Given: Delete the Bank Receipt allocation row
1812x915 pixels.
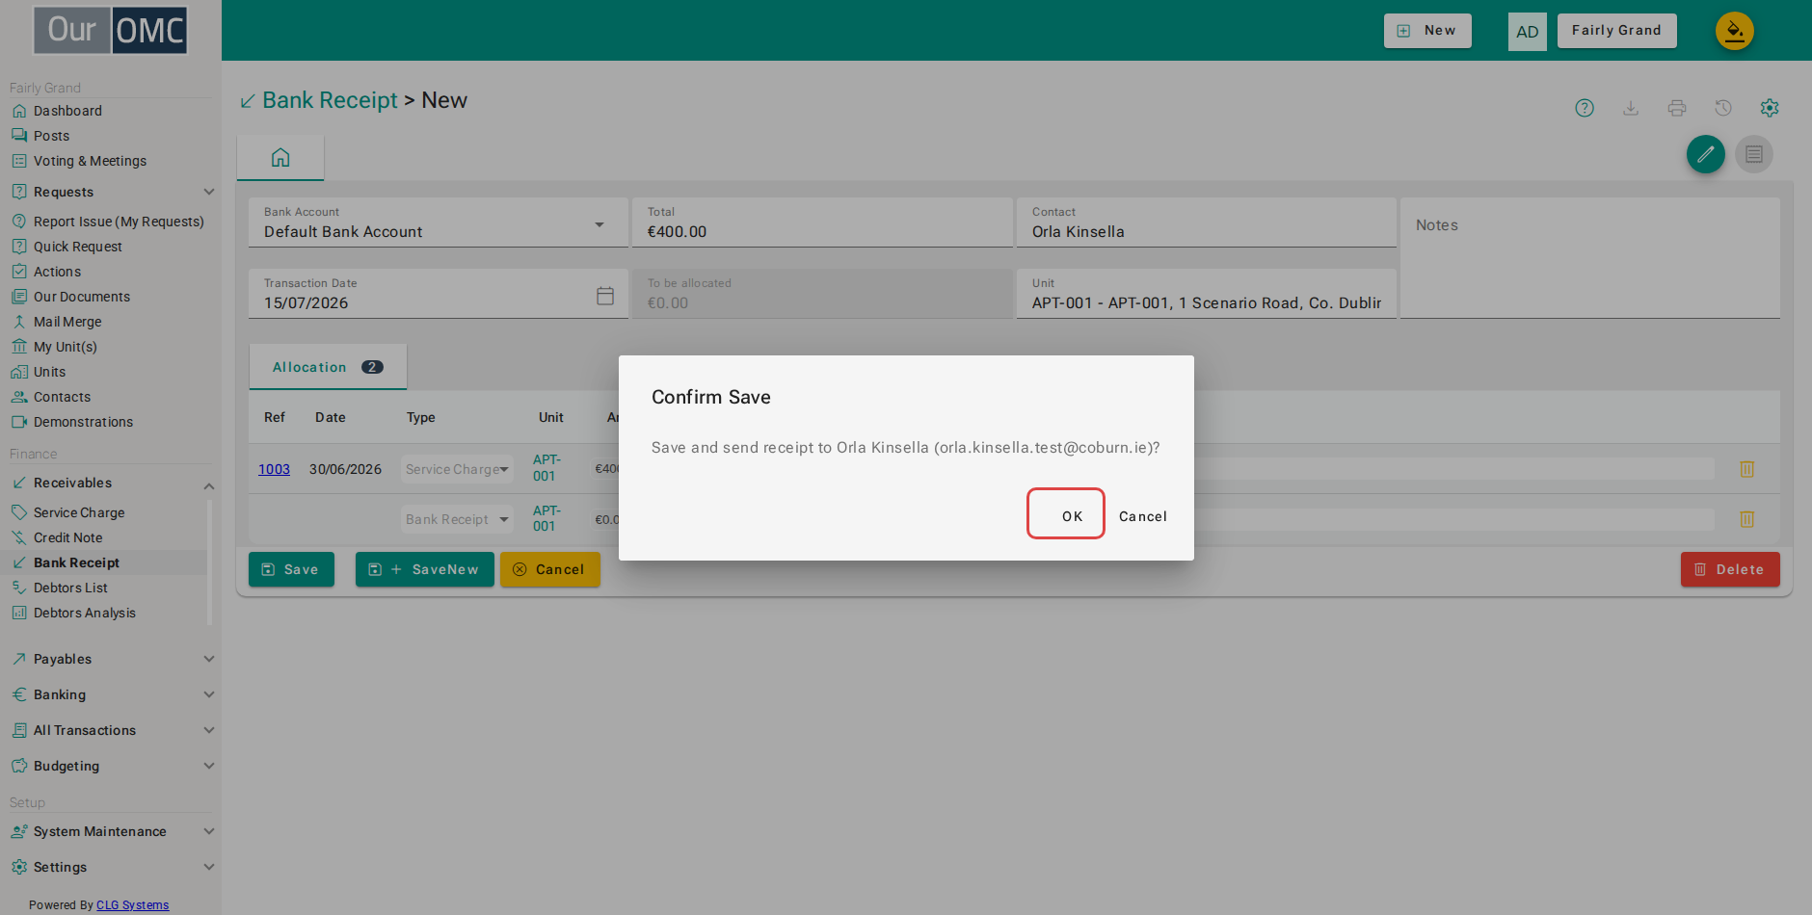Looking at the screenshot, I should click(x=1746, y=519).
